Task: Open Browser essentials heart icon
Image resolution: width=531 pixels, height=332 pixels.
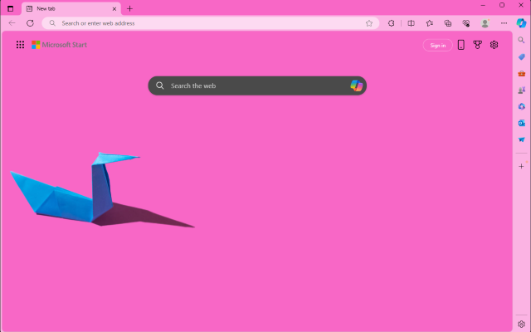Action: point(466,23)
